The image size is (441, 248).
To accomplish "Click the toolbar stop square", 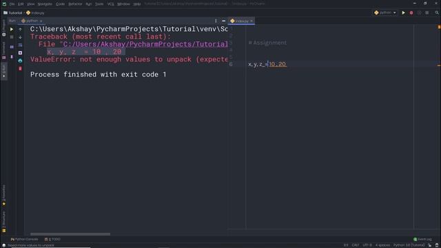I will click(427, 12).
